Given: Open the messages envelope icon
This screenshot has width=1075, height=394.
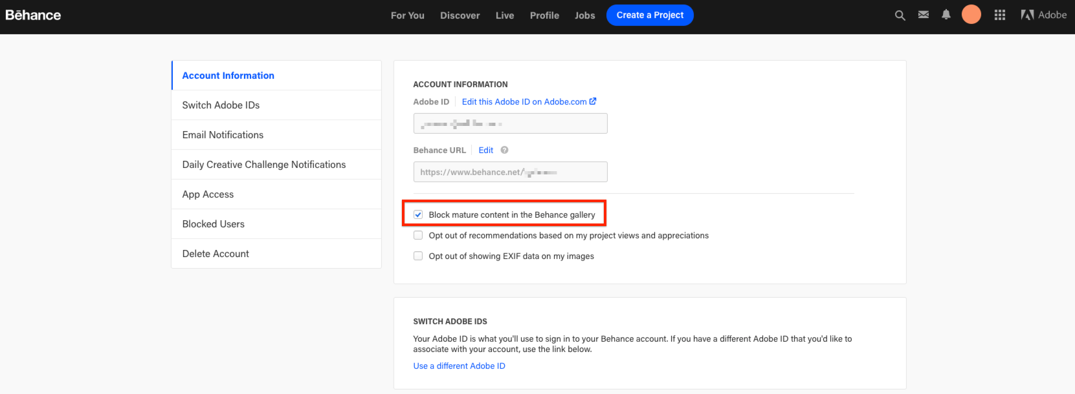Looking at the screenshot, I should point(924,15).
